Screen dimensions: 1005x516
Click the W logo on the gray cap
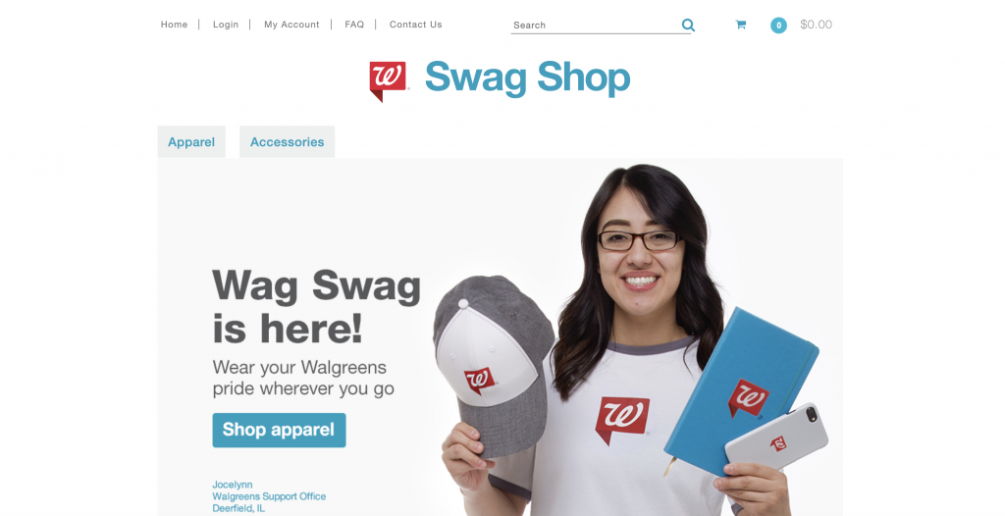coord(480,380)
